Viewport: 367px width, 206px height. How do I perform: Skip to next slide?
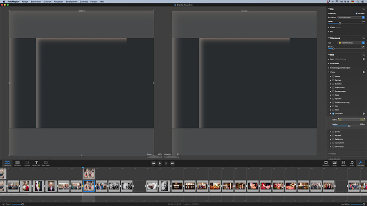click(x=172, y=164)
